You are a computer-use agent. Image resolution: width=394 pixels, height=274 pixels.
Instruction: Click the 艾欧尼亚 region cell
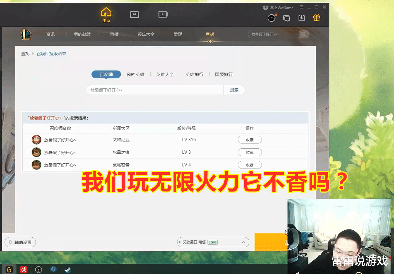point(121,139)
